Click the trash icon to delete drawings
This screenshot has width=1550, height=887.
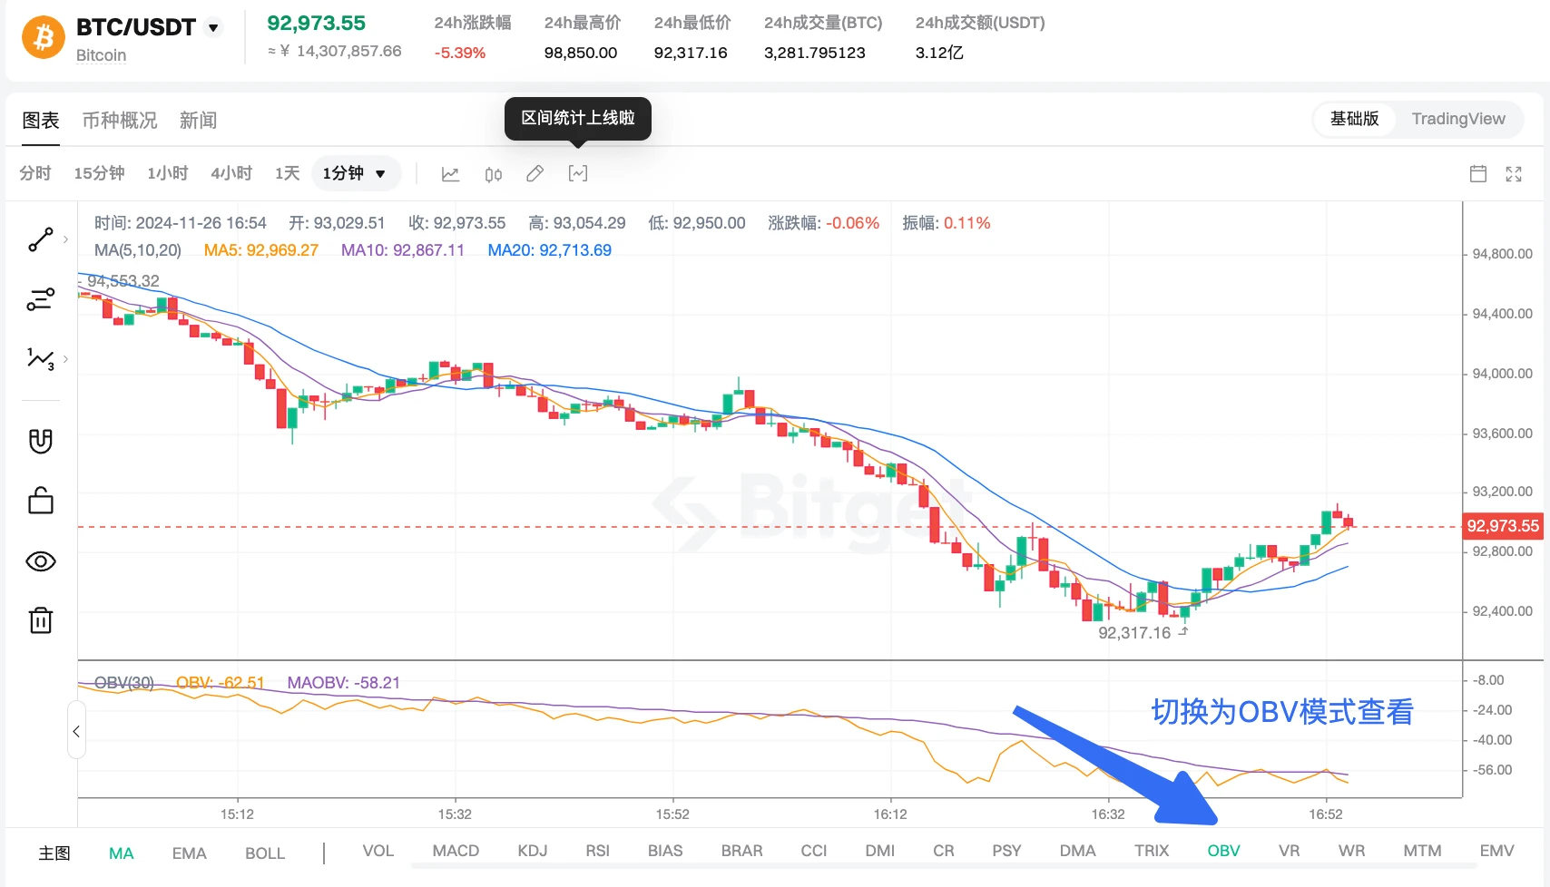click(41, 620)
